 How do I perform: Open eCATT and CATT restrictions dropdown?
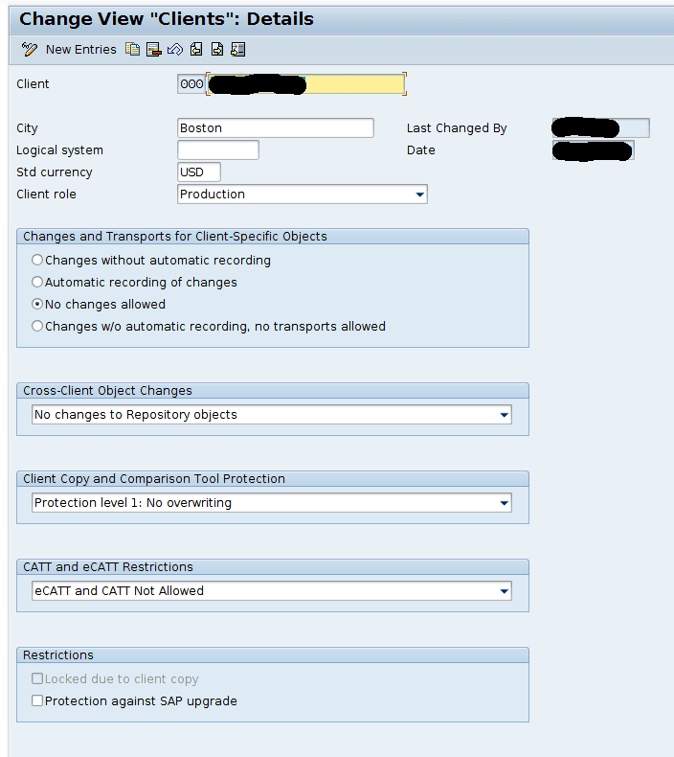505,591
